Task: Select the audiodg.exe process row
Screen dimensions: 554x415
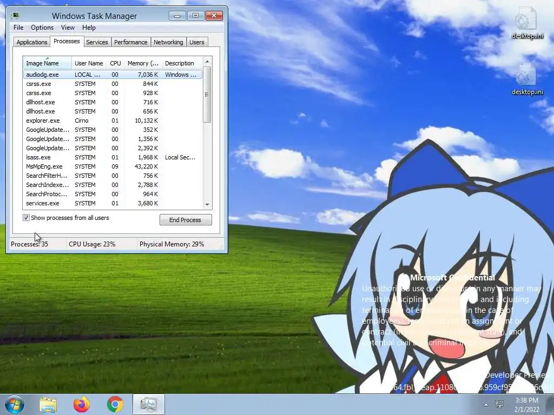Action: click(113, 75)
